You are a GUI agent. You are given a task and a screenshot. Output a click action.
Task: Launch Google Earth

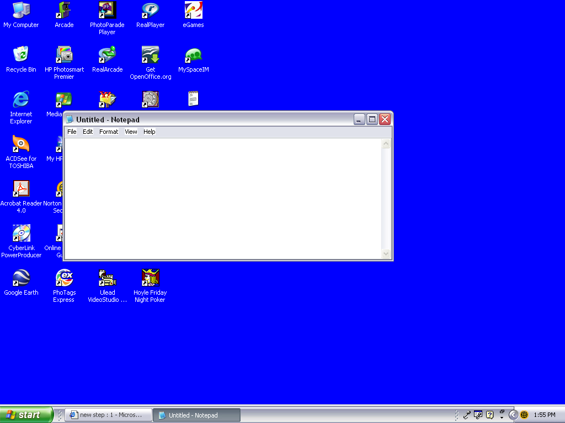point(21,277)
